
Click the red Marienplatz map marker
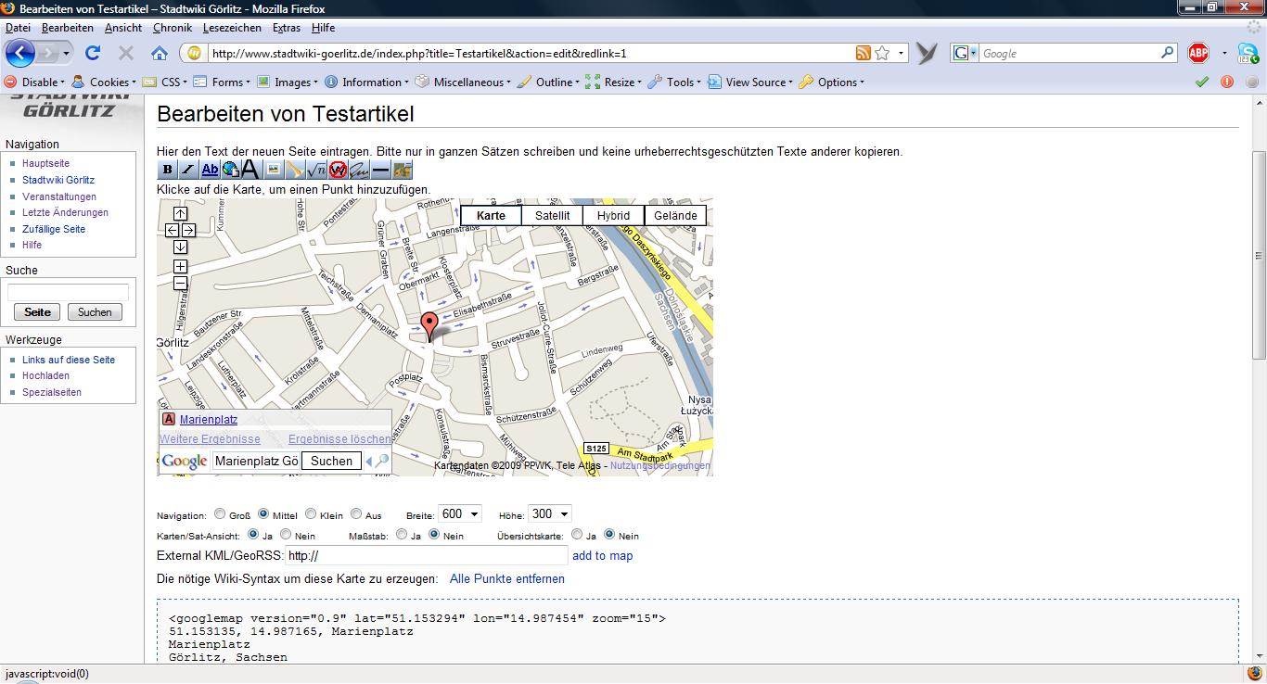(x=429, y=326)
